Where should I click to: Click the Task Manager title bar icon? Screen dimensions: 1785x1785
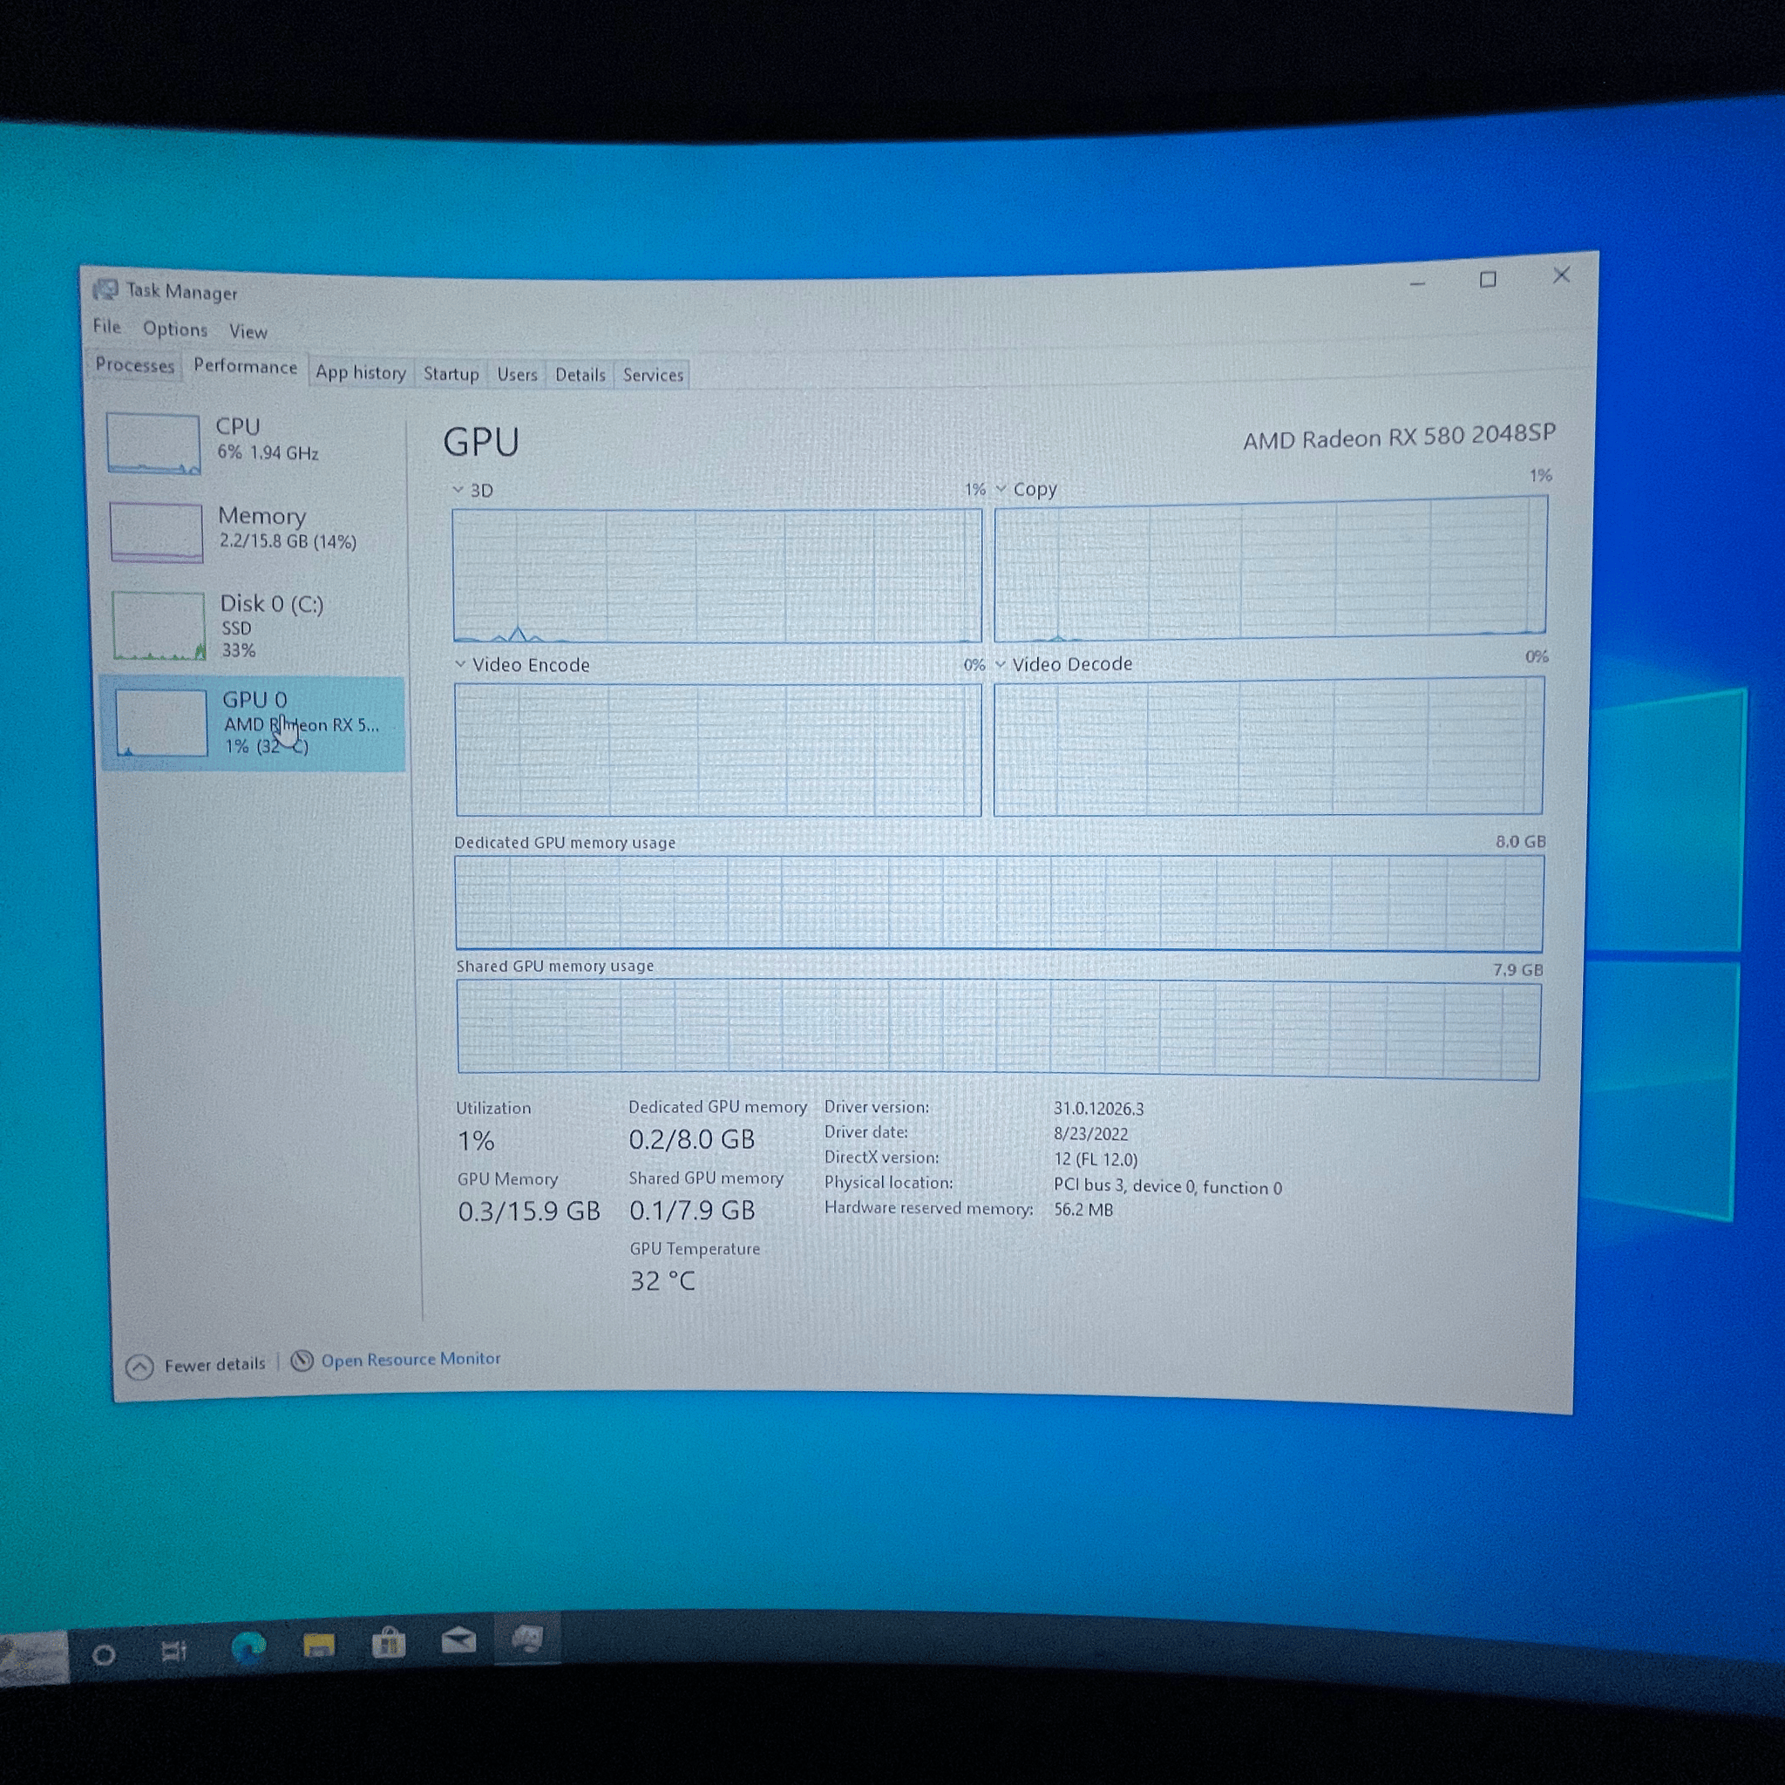tap(105, 290)
